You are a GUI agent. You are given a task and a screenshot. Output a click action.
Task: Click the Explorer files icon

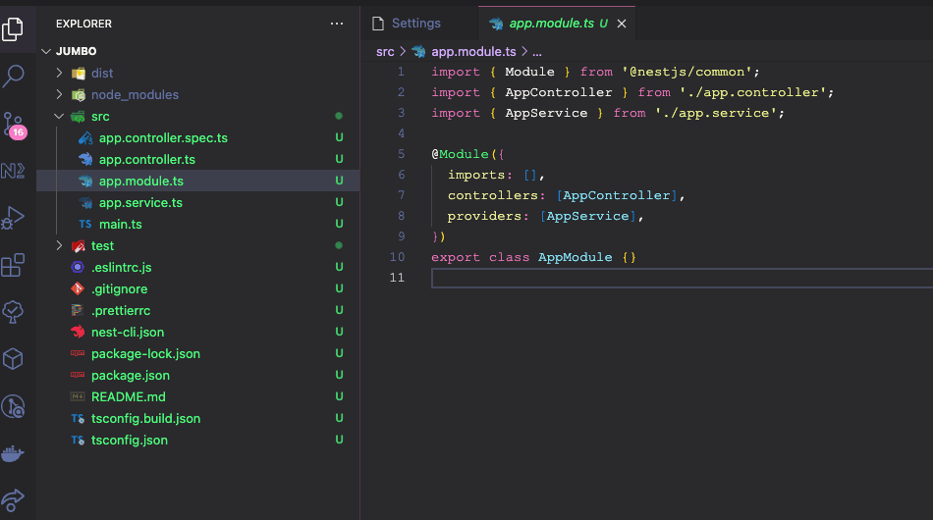14,28
